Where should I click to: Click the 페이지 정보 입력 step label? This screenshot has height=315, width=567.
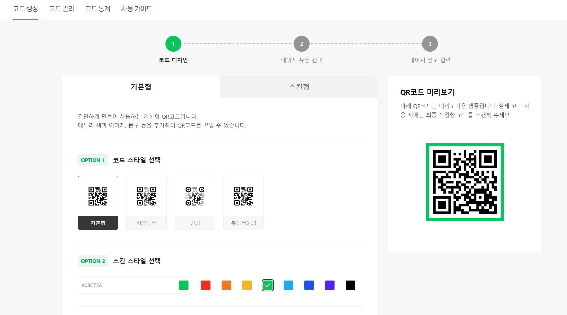coord(430,60)
